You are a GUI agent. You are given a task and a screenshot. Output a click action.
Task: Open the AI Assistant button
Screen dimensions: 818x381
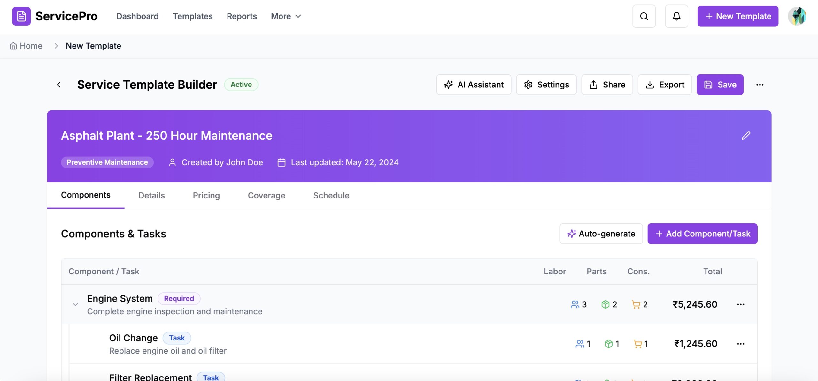474,85
